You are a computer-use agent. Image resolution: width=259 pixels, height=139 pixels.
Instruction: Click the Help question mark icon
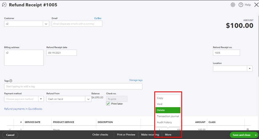(x=241, y=5)
